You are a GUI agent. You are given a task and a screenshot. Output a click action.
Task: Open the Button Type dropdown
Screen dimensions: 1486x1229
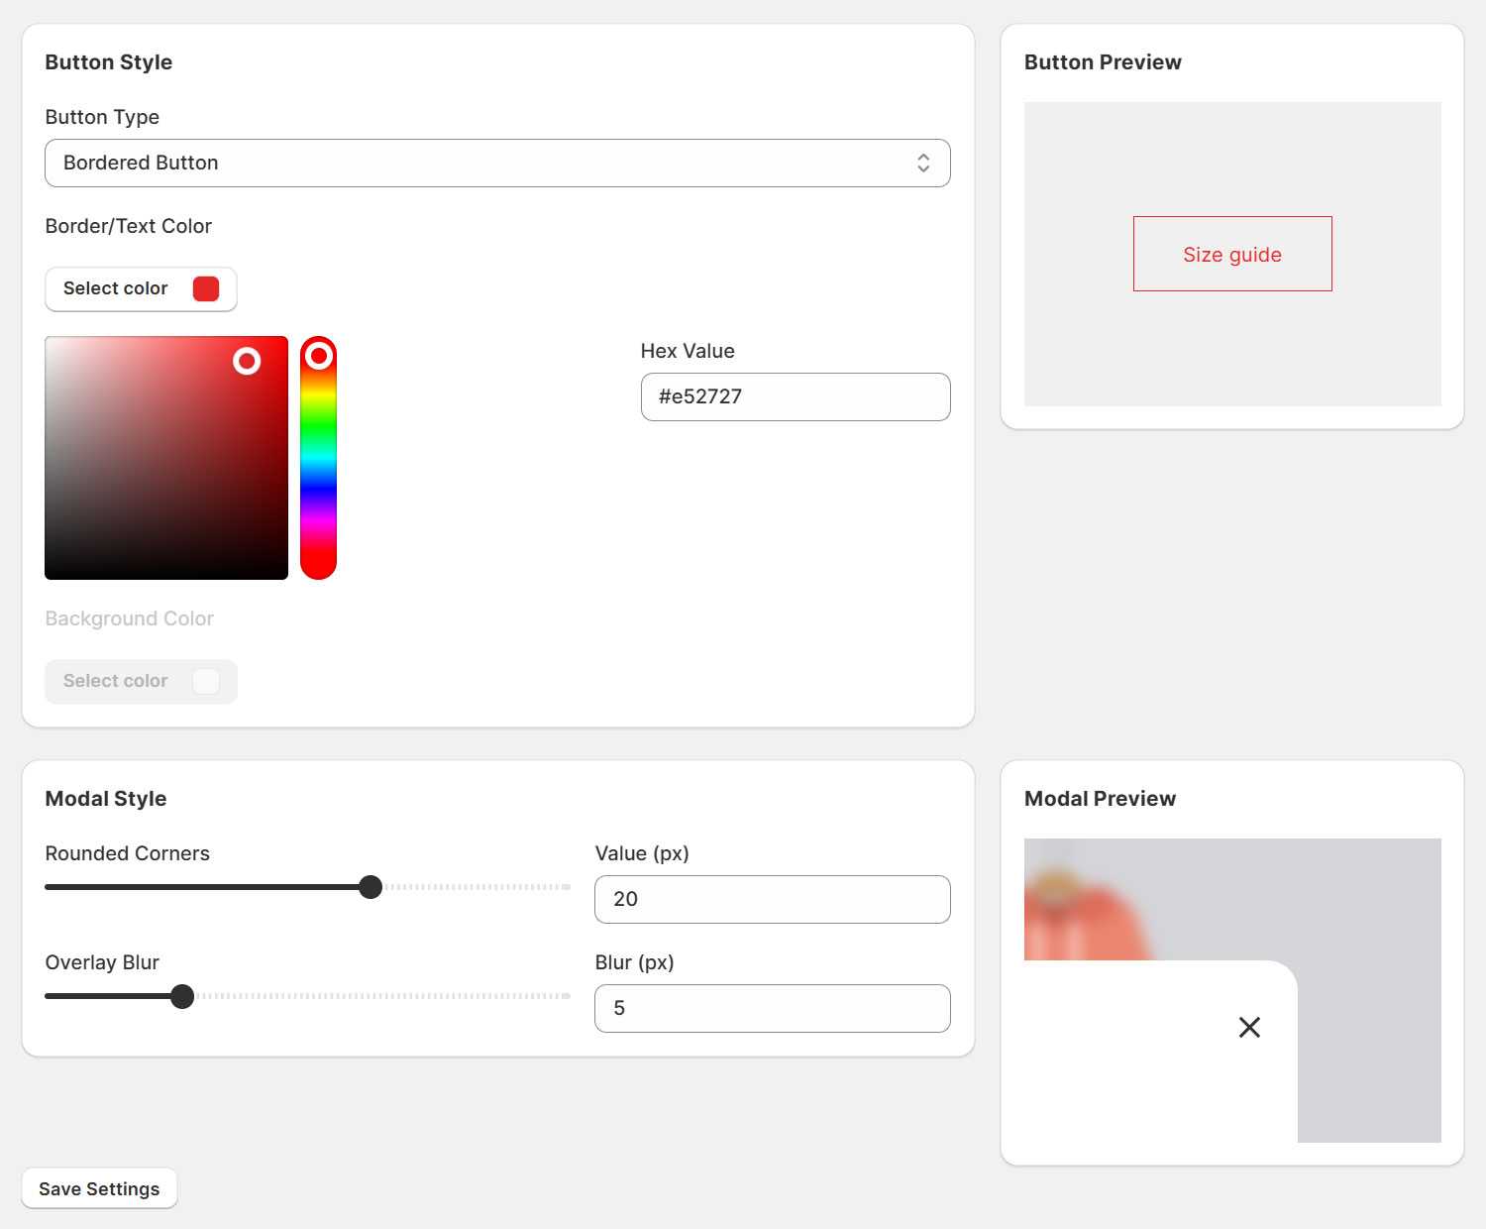pyautogui.click(x=497, y=163)
